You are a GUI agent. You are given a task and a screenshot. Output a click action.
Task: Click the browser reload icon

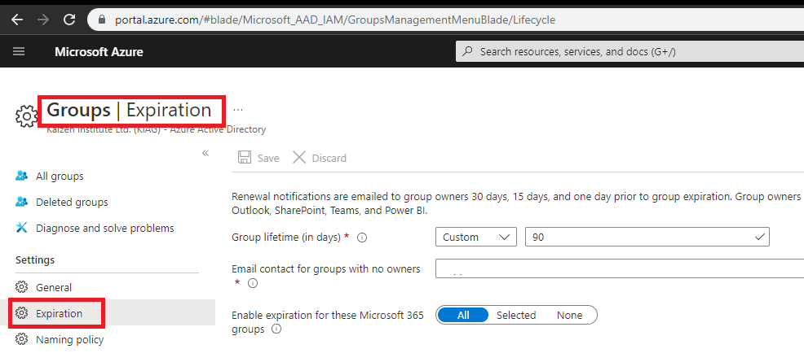[69, 18]
